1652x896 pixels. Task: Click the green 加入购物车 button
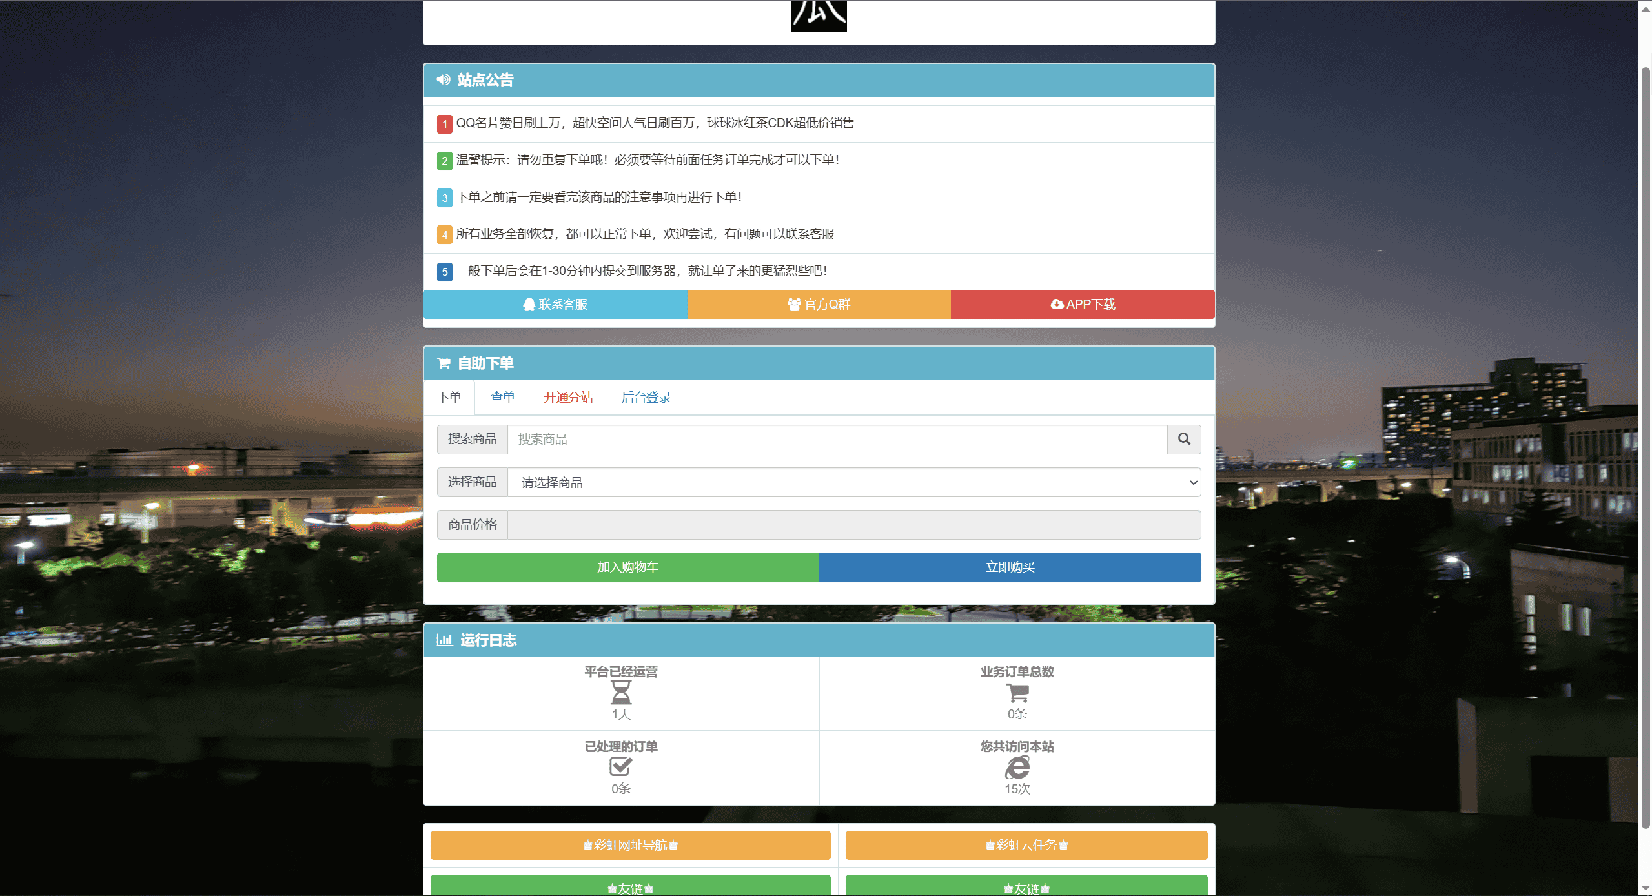[x=627, y=567]
